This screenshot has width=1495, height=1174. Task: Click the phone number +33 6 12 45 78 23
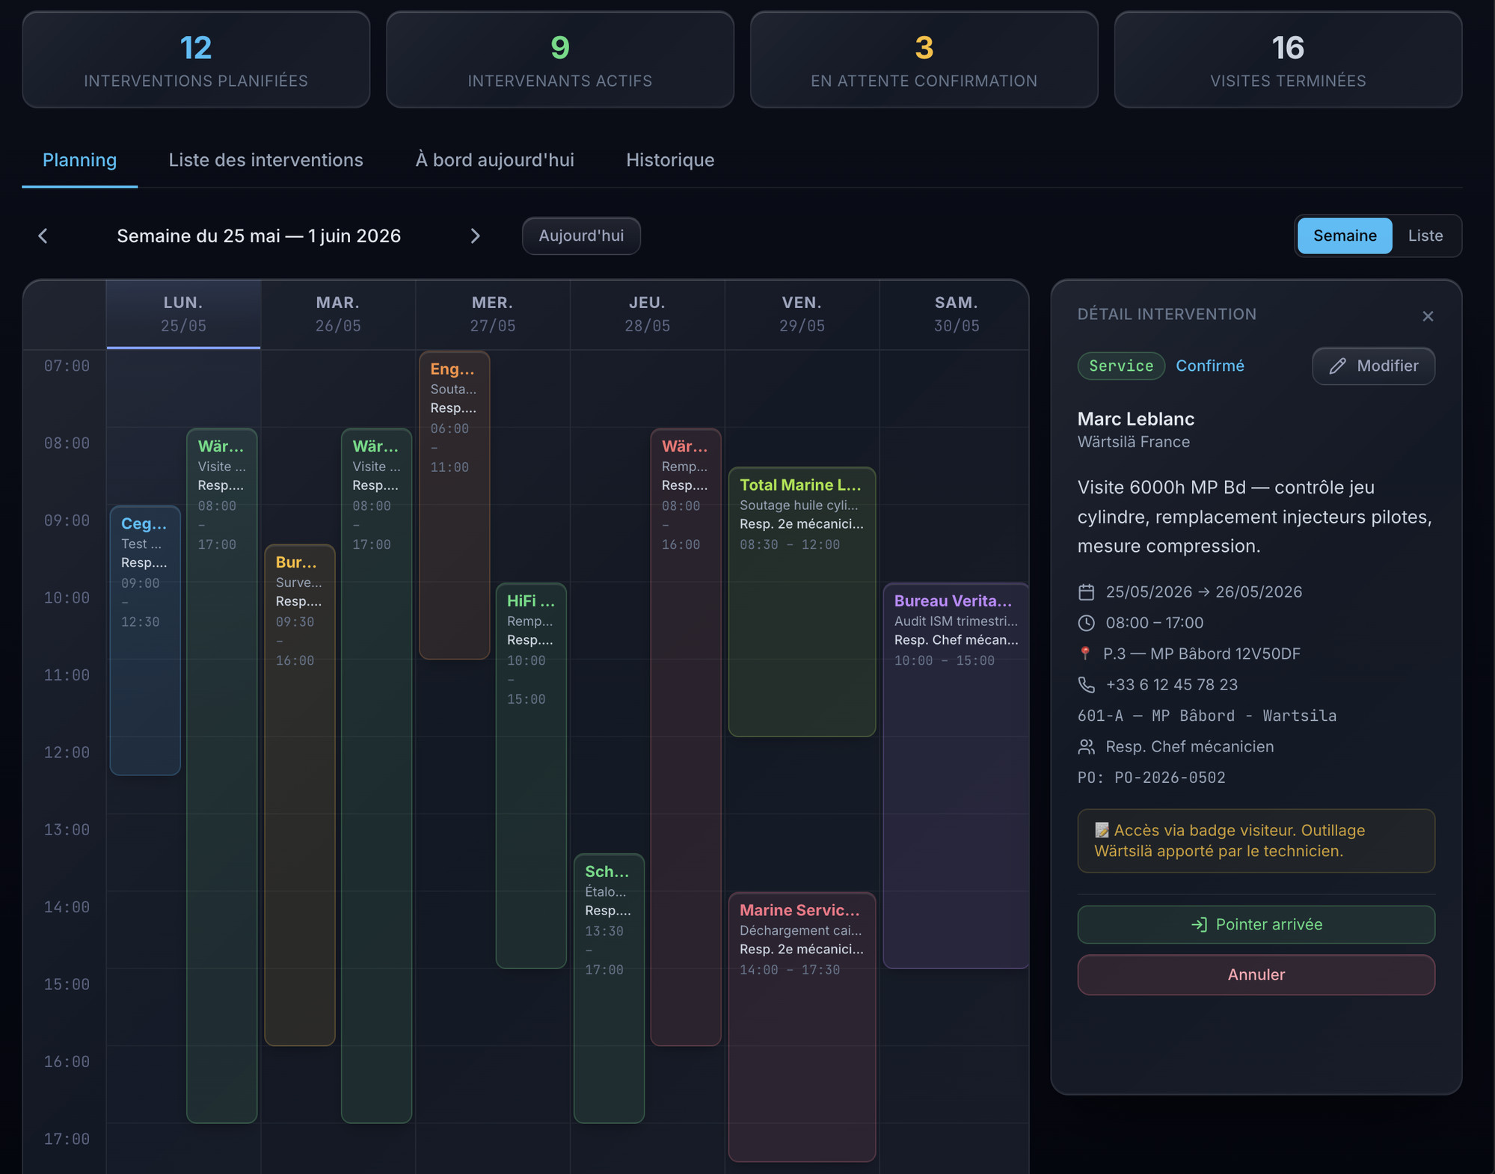click(x=1171, y=685)
